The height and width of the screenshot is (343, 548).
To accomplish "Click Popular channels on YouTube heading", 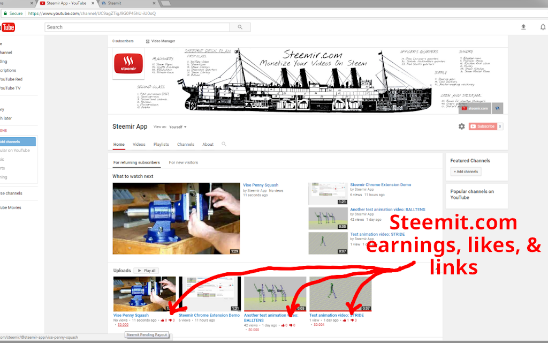I will (x=472, y=194).
